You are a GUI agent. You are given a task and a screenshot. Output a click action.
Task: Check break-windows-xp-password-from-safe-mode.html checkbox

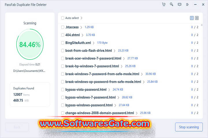pos(63,82)
